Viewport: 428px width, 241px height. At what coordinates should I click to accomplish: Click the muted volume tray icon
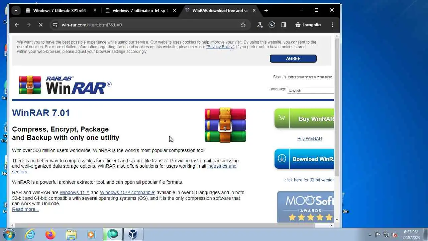(x=395, y=235)
